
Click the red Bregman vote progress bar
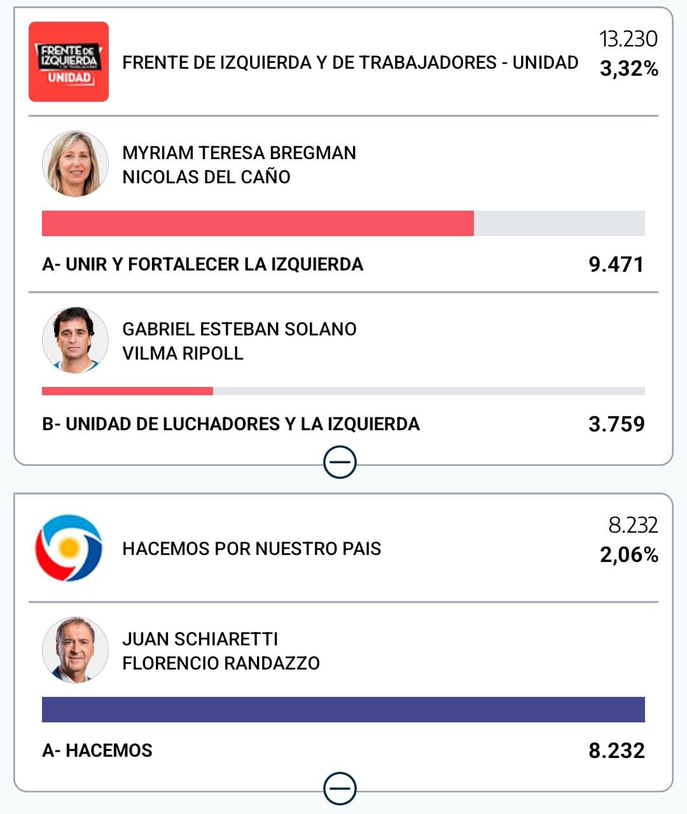(x=258, y=223)
